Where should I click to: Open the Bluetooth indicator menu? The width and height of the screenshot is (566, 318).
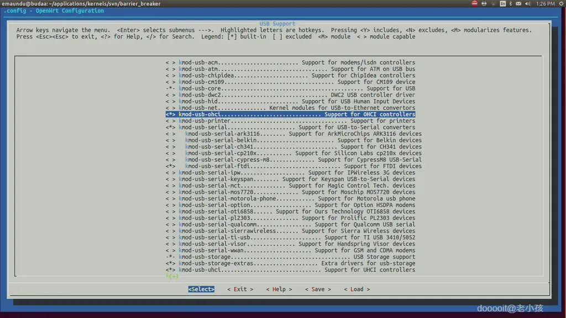click(510, 4)
